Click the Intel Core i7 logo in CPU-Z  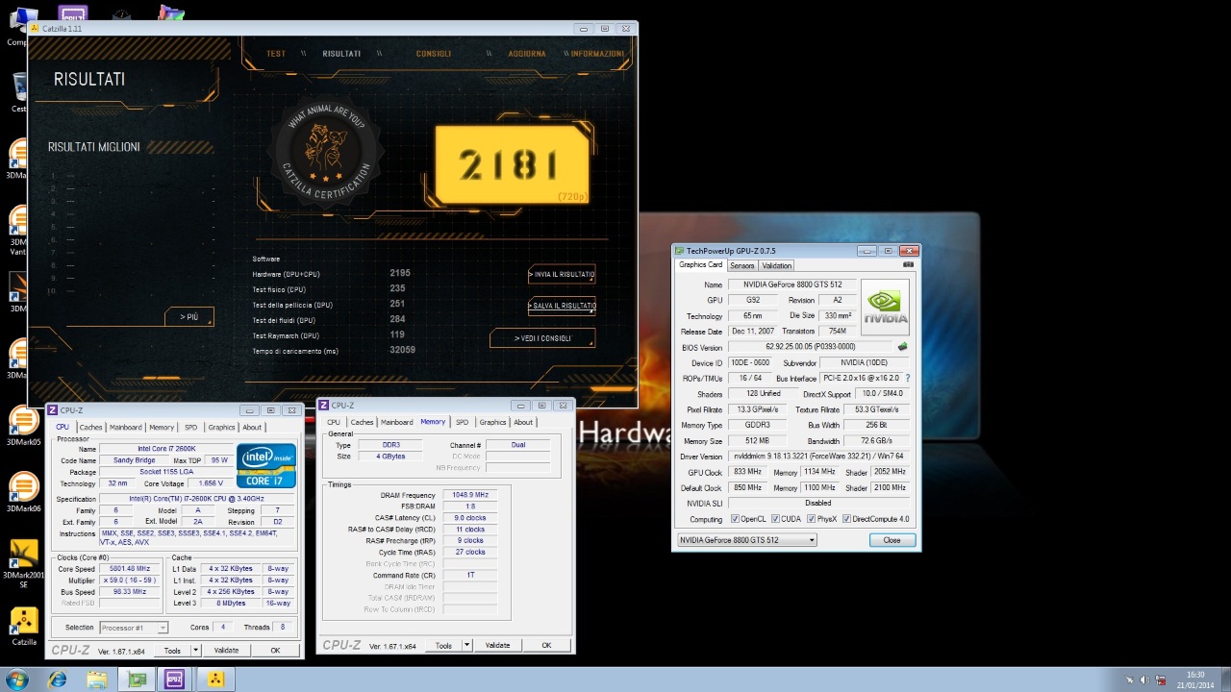click(x=266, y=466)
